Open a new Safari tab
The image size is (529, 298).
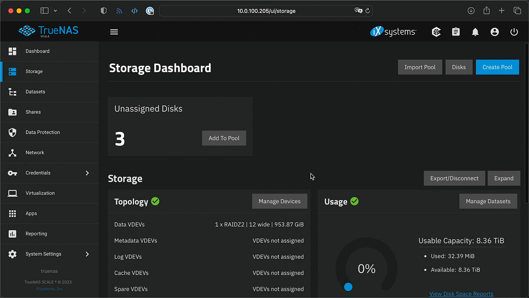click(x=501, y=11)
